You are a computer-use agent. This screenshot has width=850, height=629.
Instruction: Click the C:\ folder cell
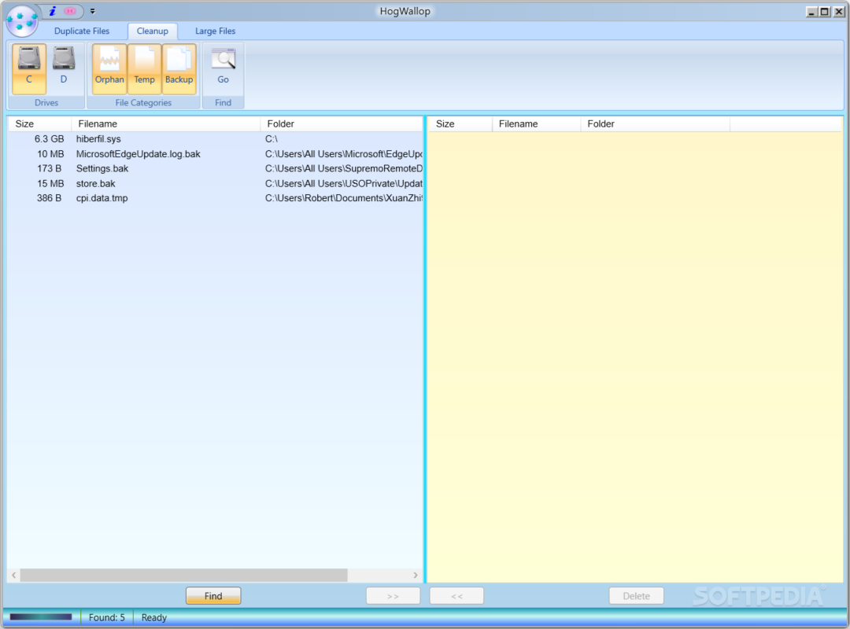point(271,139)
